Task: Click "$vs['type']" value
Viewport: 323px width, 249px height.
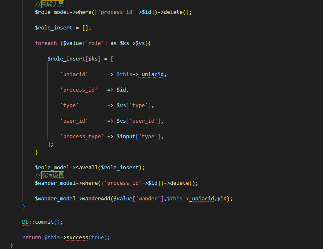Action: [x=134, y=105]
